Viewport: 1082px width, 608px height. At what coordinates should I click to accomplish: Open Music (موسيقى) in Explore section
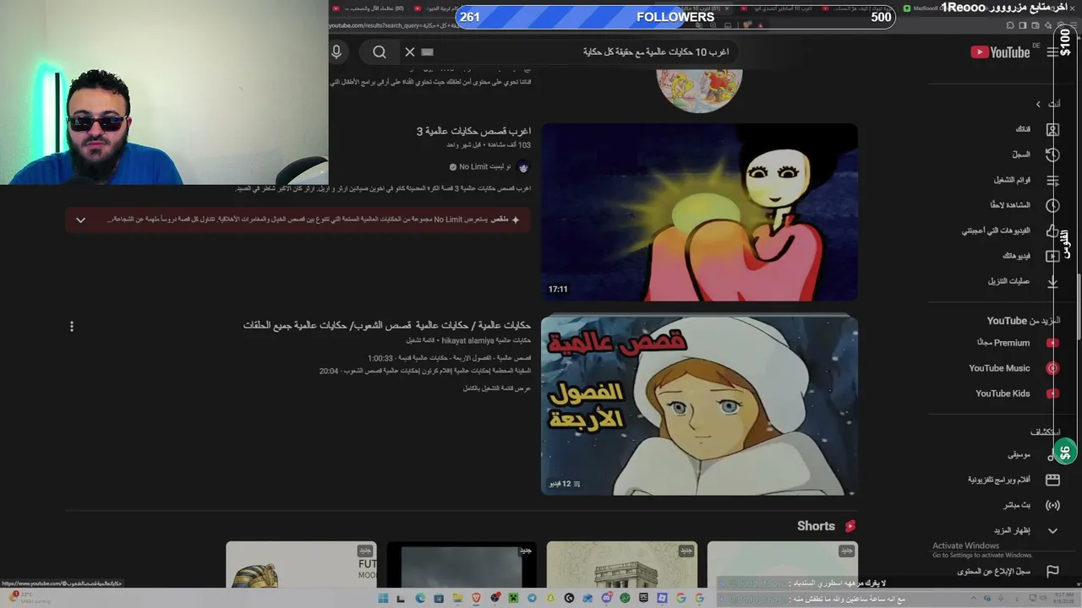(x=1019, y=454)
